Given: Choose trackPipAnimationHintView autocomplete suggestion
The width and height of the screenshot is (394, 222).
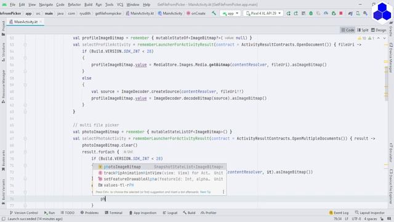Looking at the screenshot, I should [159, 173].
